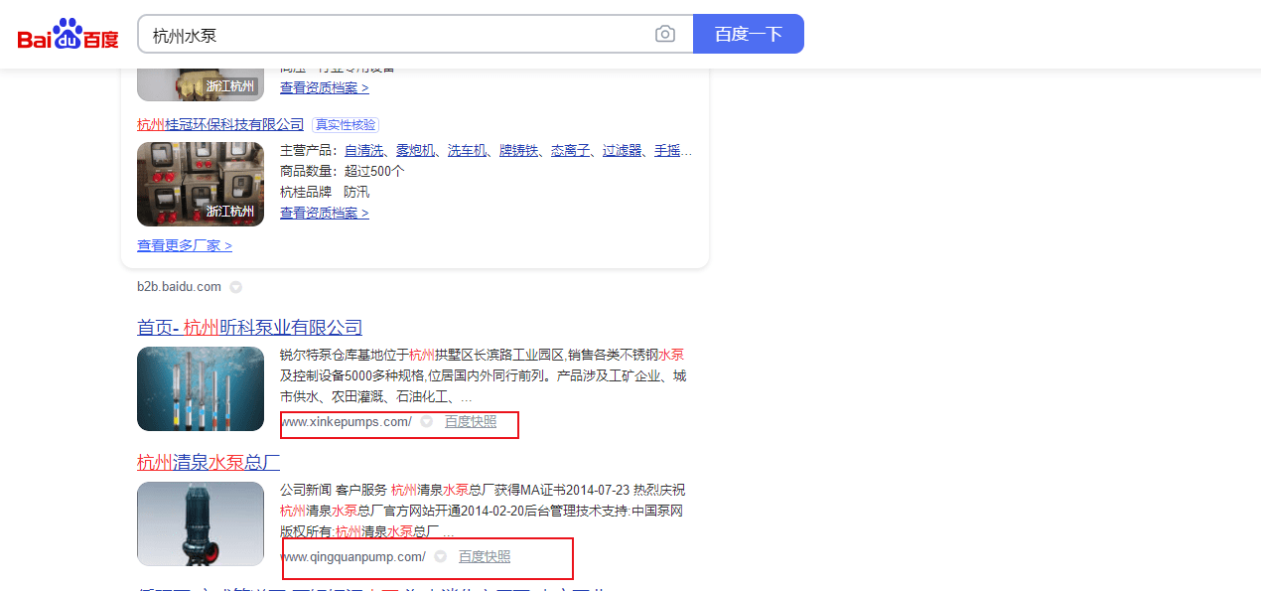Open the 牌铸铁 product link
1261x591 pixels.
[x=518, y=151]
